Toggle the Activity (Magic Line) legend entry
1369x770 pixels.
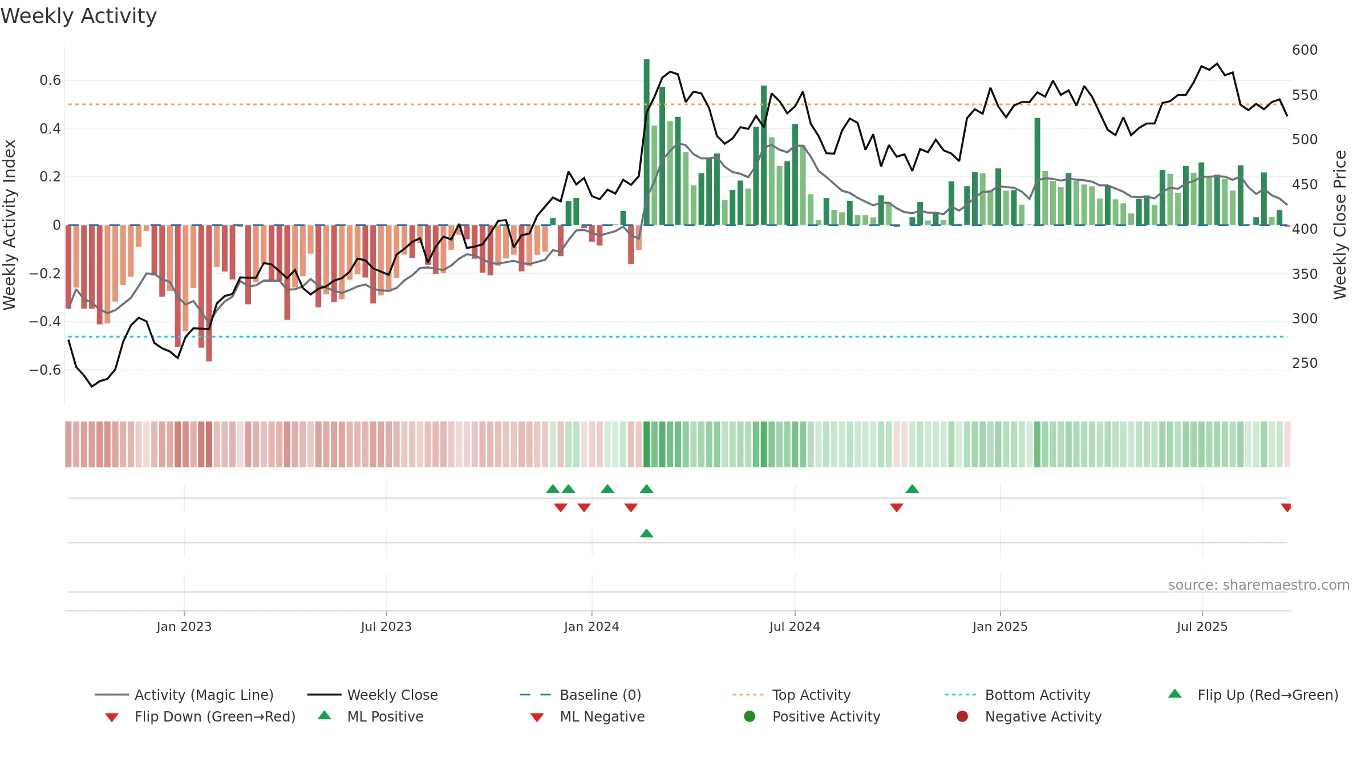[x=184, y=695]
